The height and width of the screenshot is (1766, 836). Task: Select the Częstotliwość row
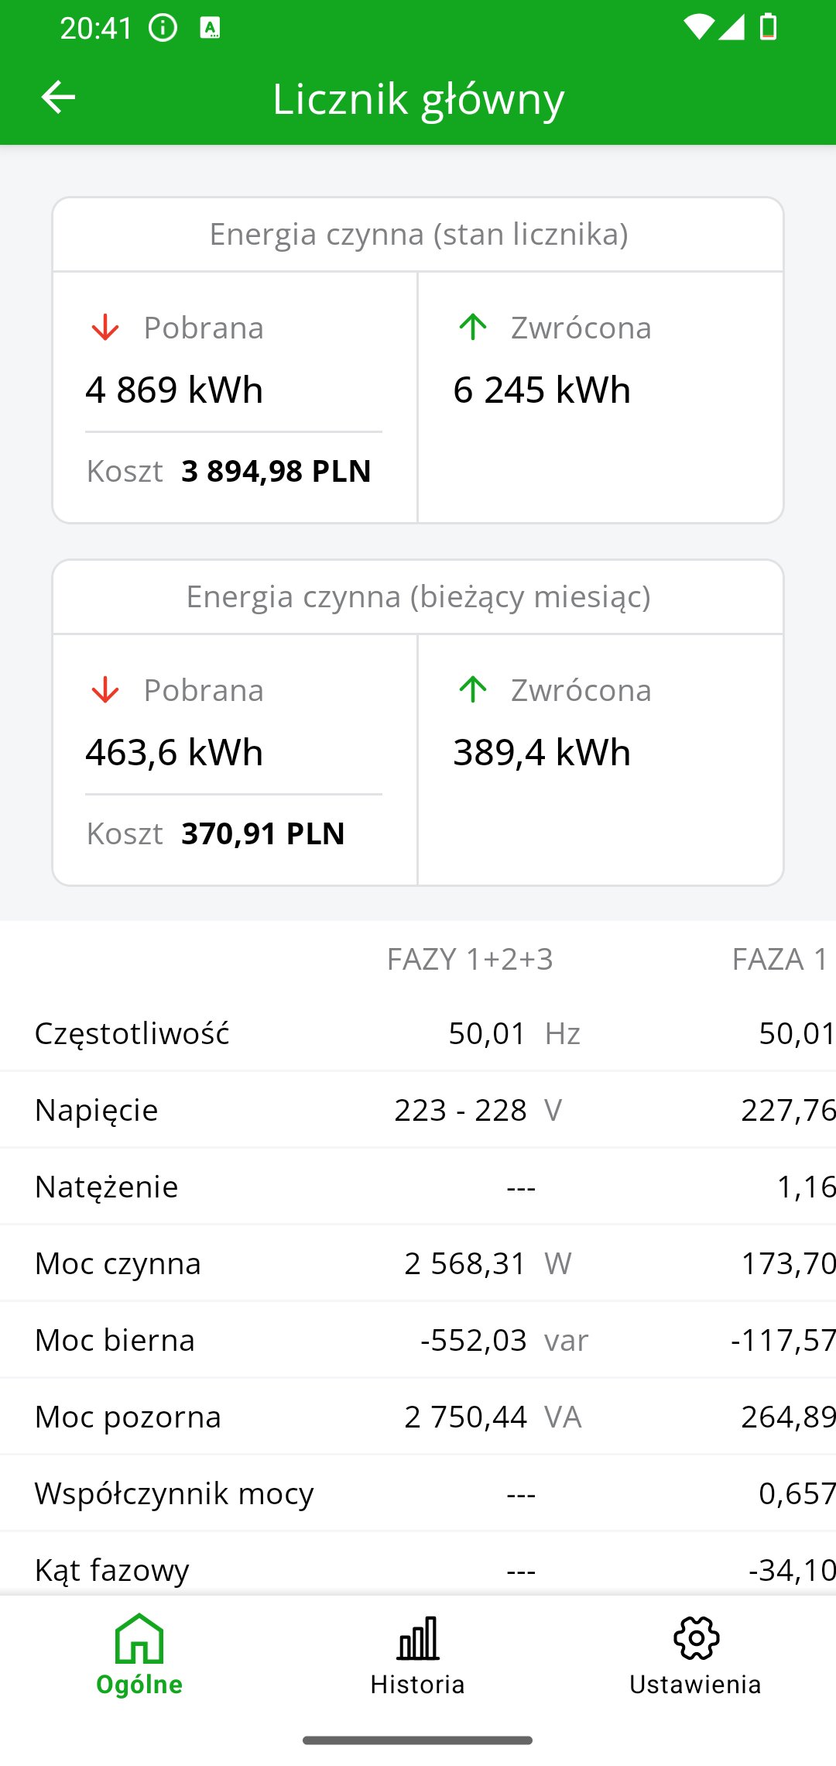tap(132, 1033)
